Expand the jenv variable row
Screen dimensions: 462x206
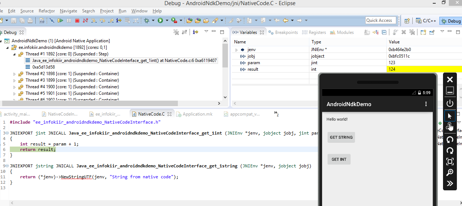(236, 50)
